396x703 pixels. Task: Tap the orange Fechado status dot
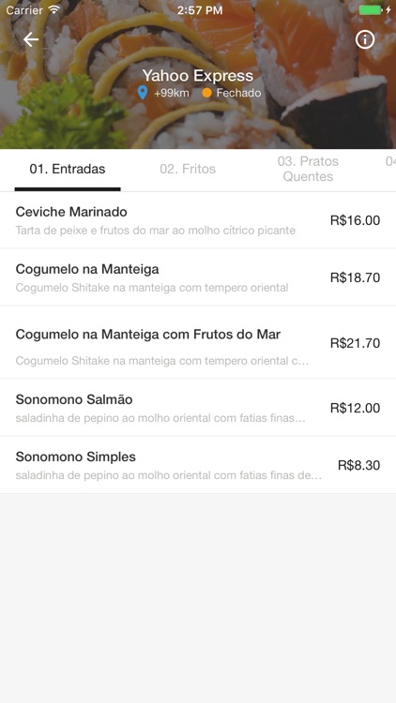click(206, 93)
